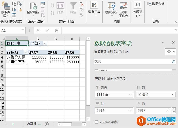
Task: Close the 数据透视表字段 pane
Action: [x=173, y=42]
